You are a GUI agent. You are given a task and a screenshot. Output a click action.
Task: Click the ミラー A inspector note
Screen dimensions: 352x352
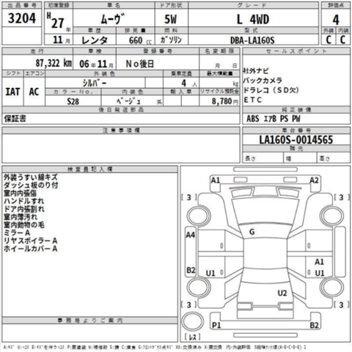(17, 232)
